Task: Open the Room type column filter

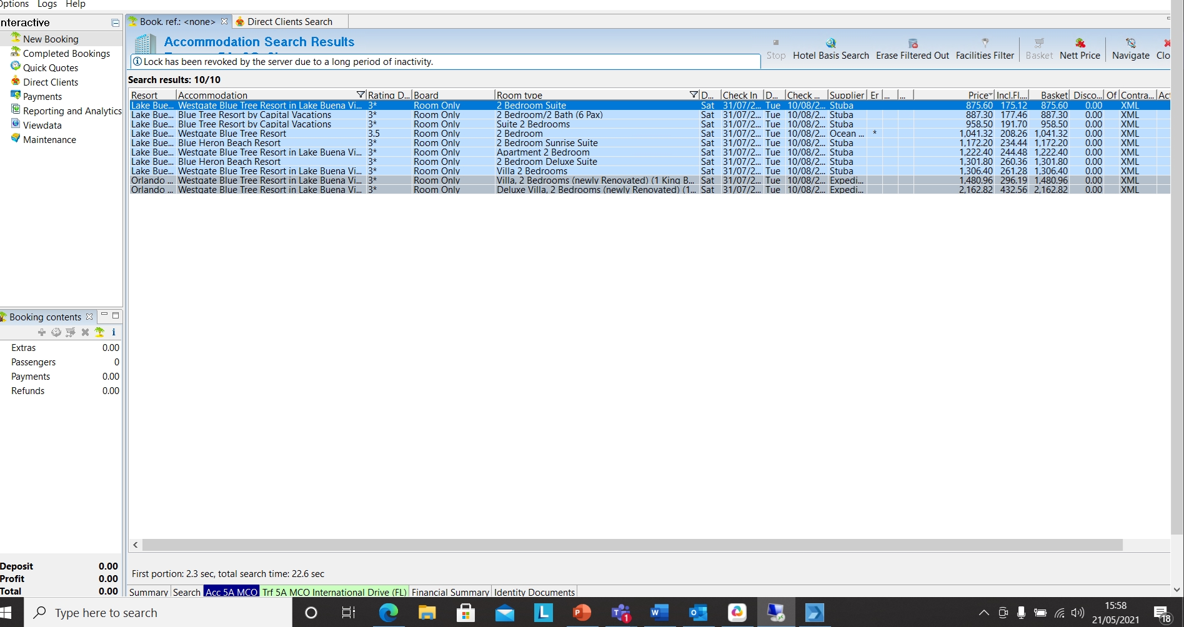Action: [x=694, y=95]
